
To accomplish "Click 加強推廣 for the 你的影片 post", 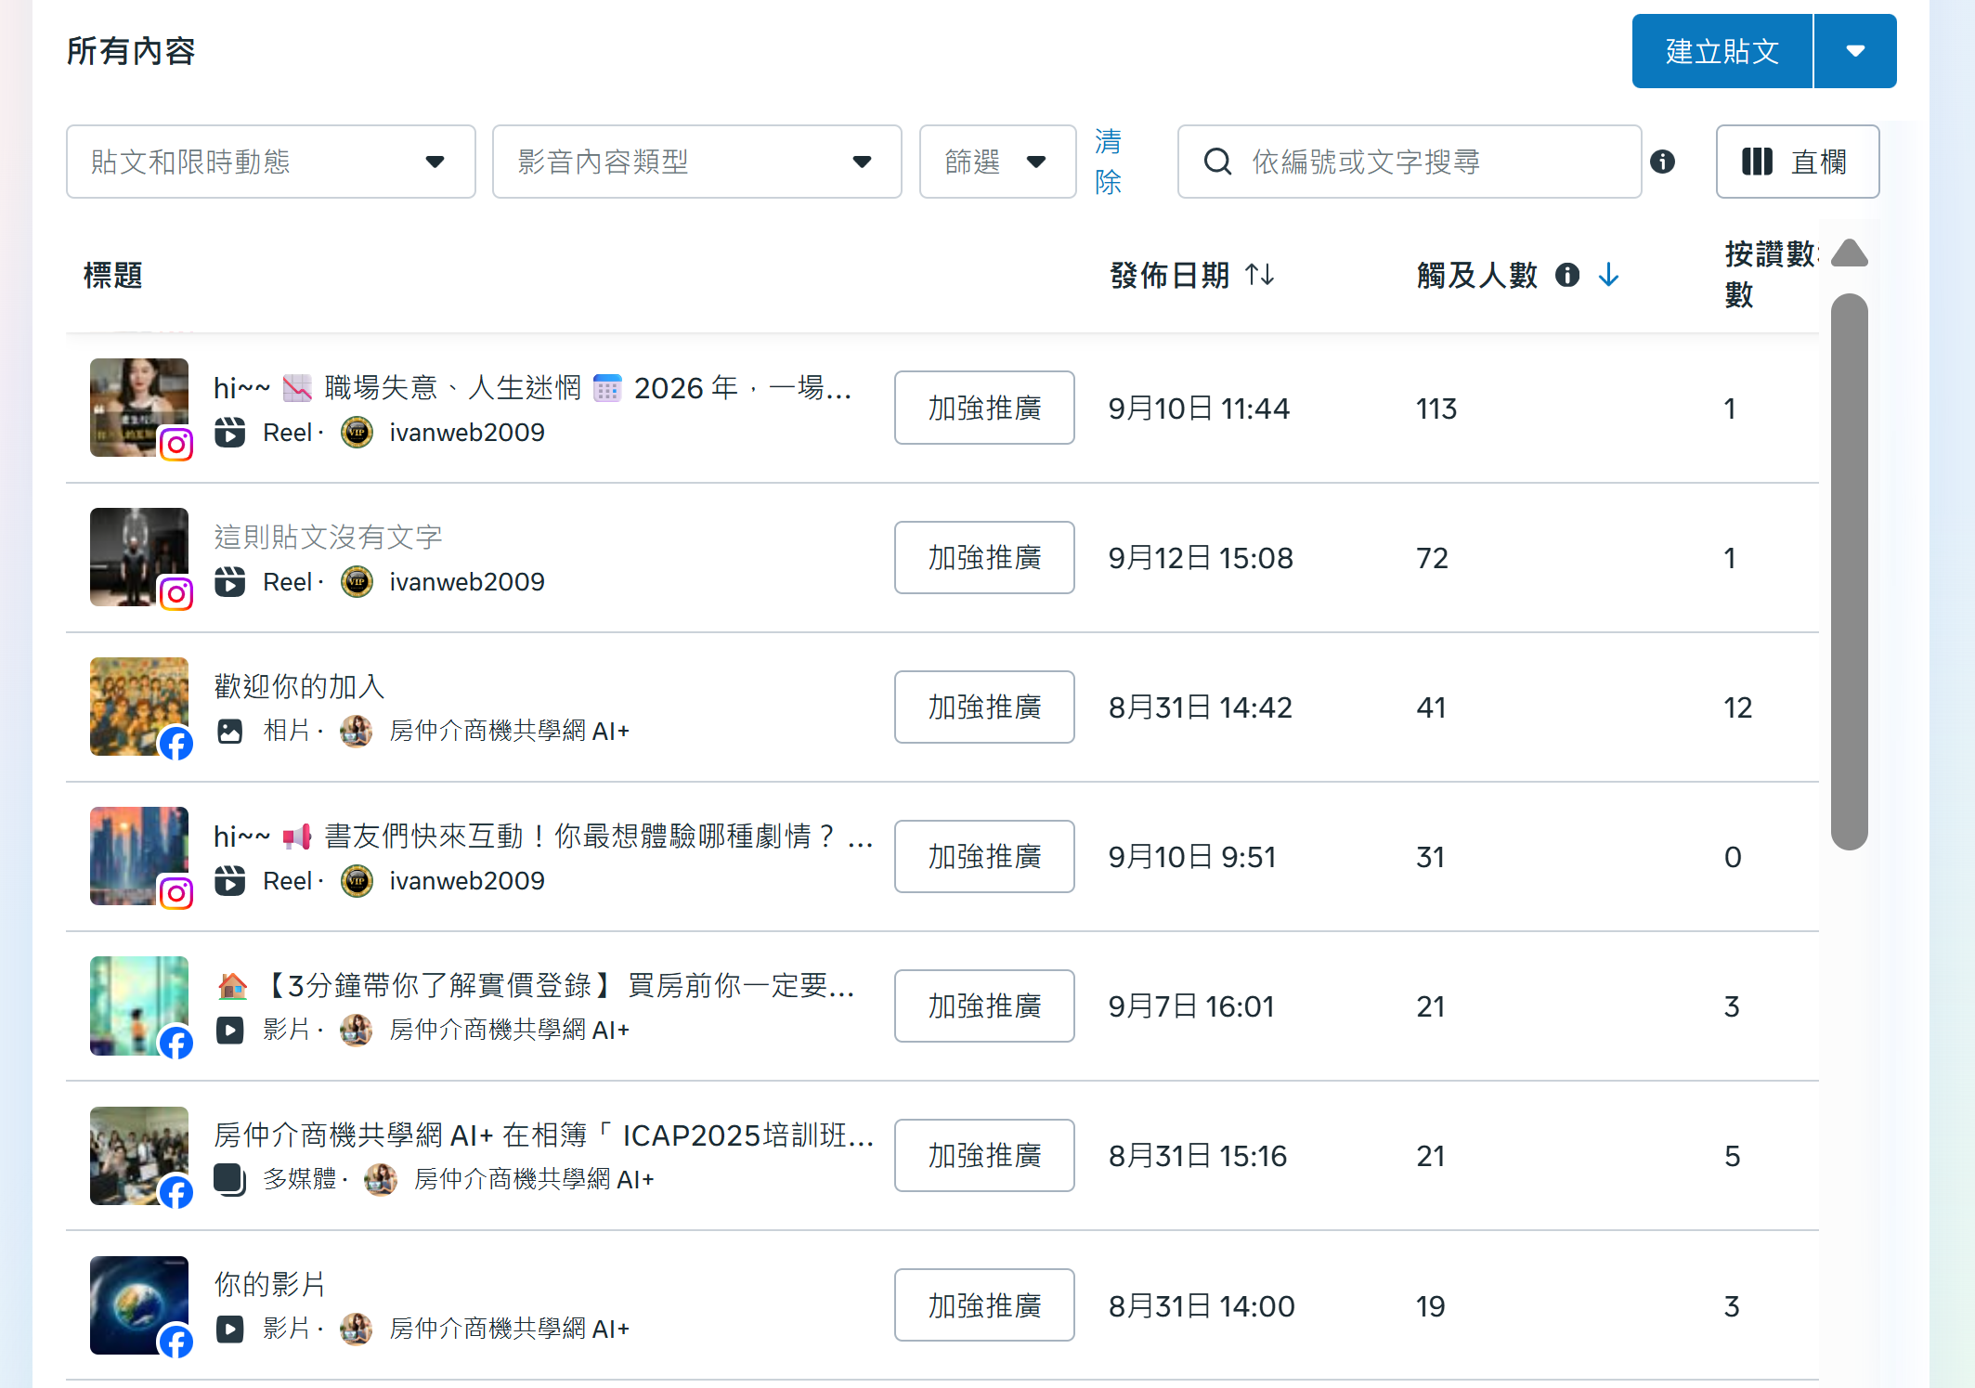I will [984, 1305].
